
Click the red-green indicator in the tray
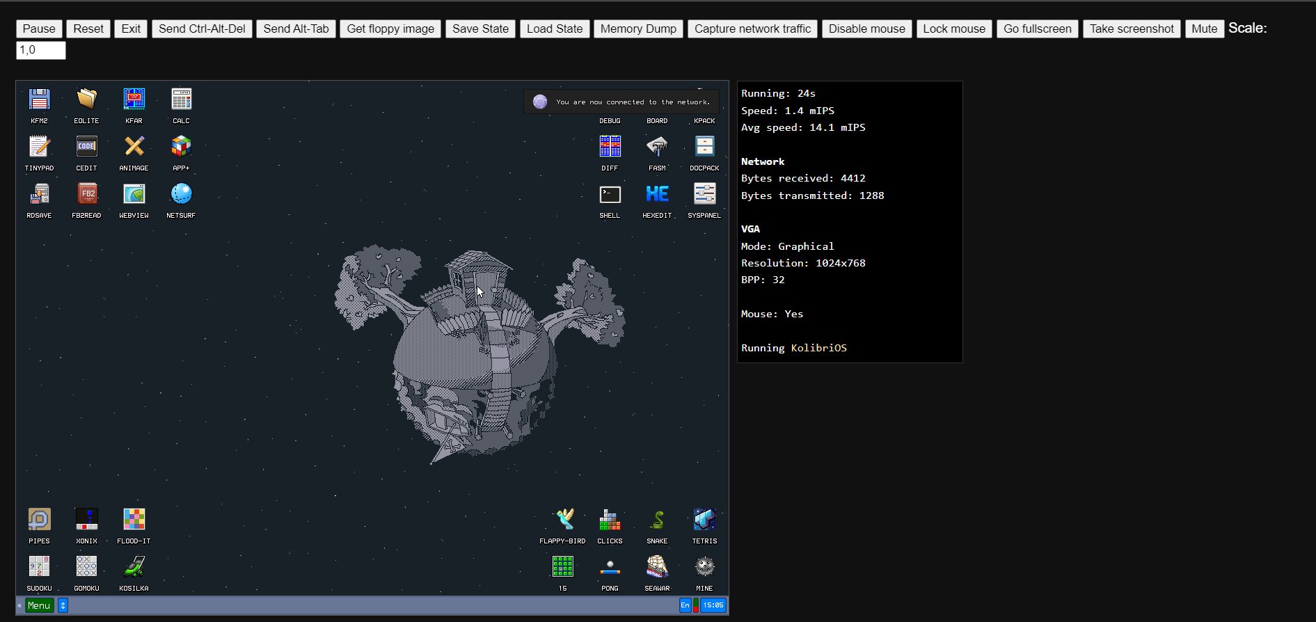695,605
